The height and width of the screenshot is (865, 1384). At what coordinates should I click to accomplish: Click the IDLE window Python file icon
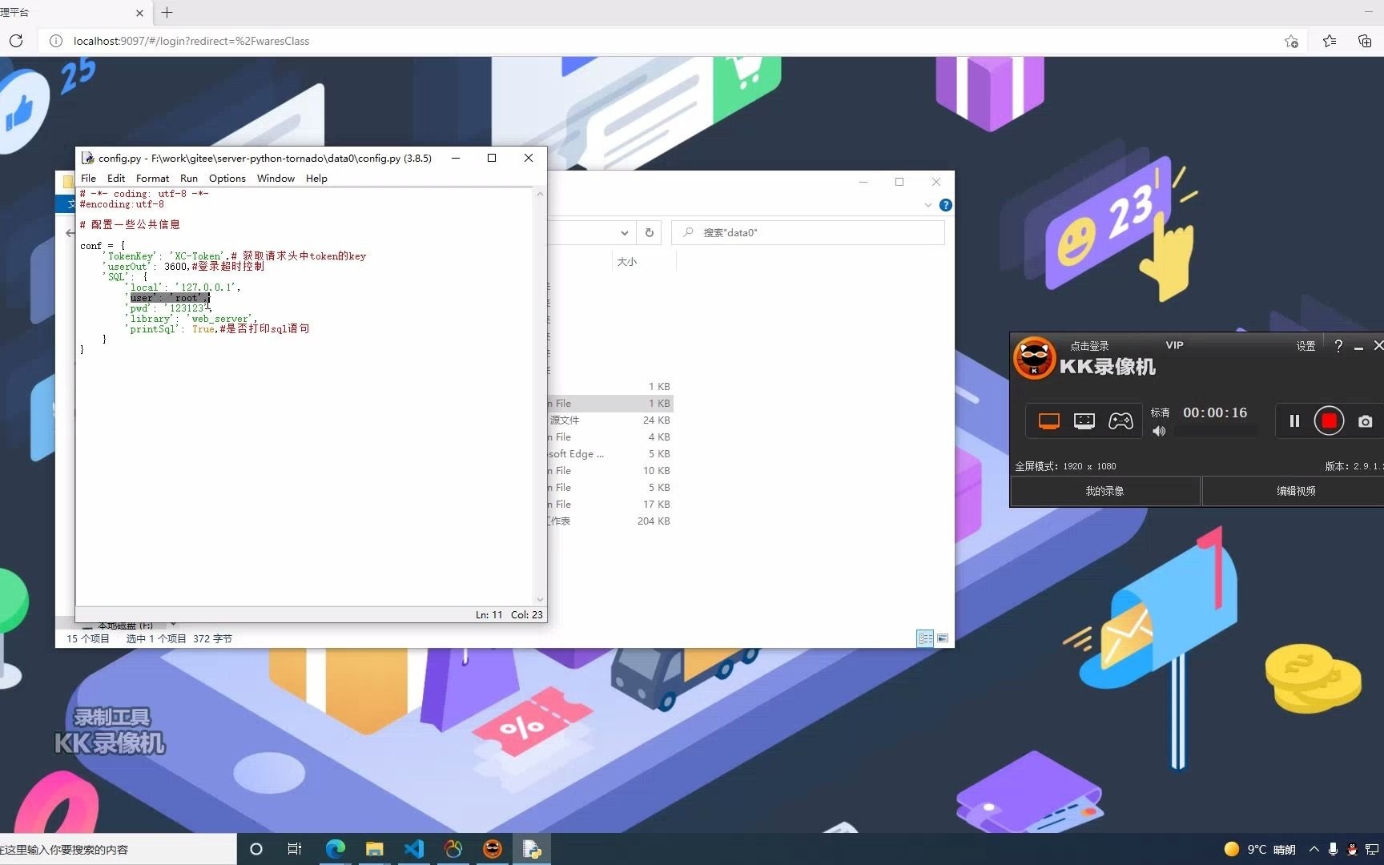tap(88, 158)
